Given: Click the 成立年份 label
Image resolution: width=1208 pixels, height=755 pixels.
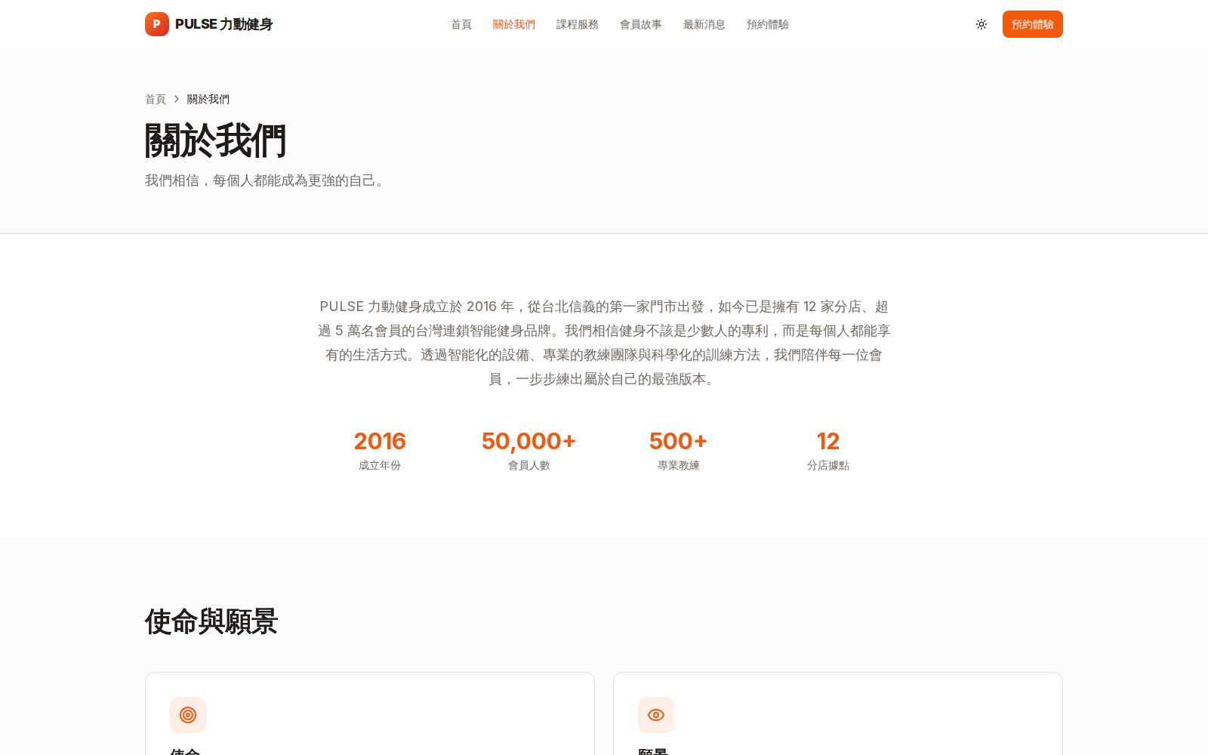Looking at the screenshot, I should [x=380, y=465].
